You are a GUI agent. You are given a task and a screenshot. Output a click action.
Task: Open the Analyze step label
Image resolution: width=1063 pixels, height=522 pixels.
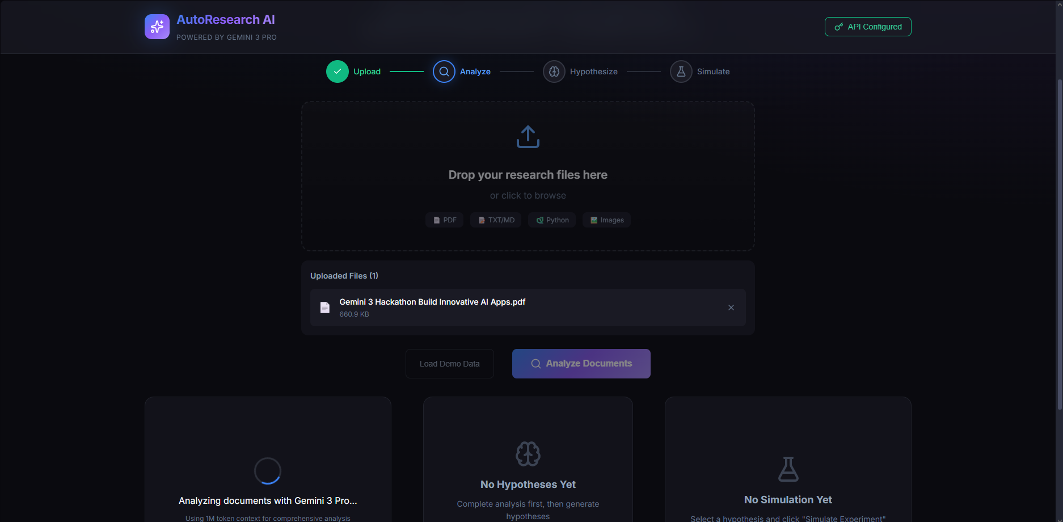[475, 71]
